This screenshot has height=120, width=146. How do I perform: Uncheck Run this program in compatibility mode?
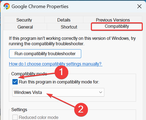15,82
